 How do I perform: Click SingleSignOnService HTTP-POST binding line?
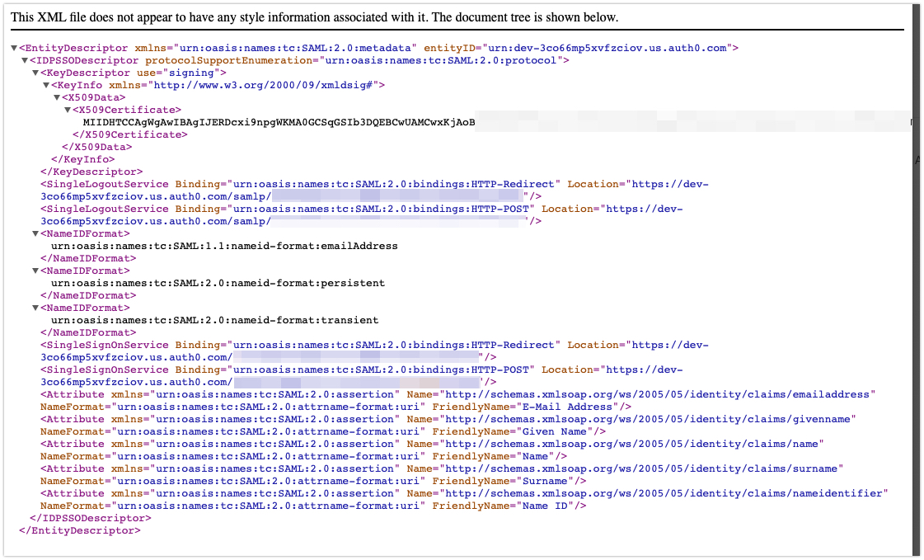click(362, 370)
